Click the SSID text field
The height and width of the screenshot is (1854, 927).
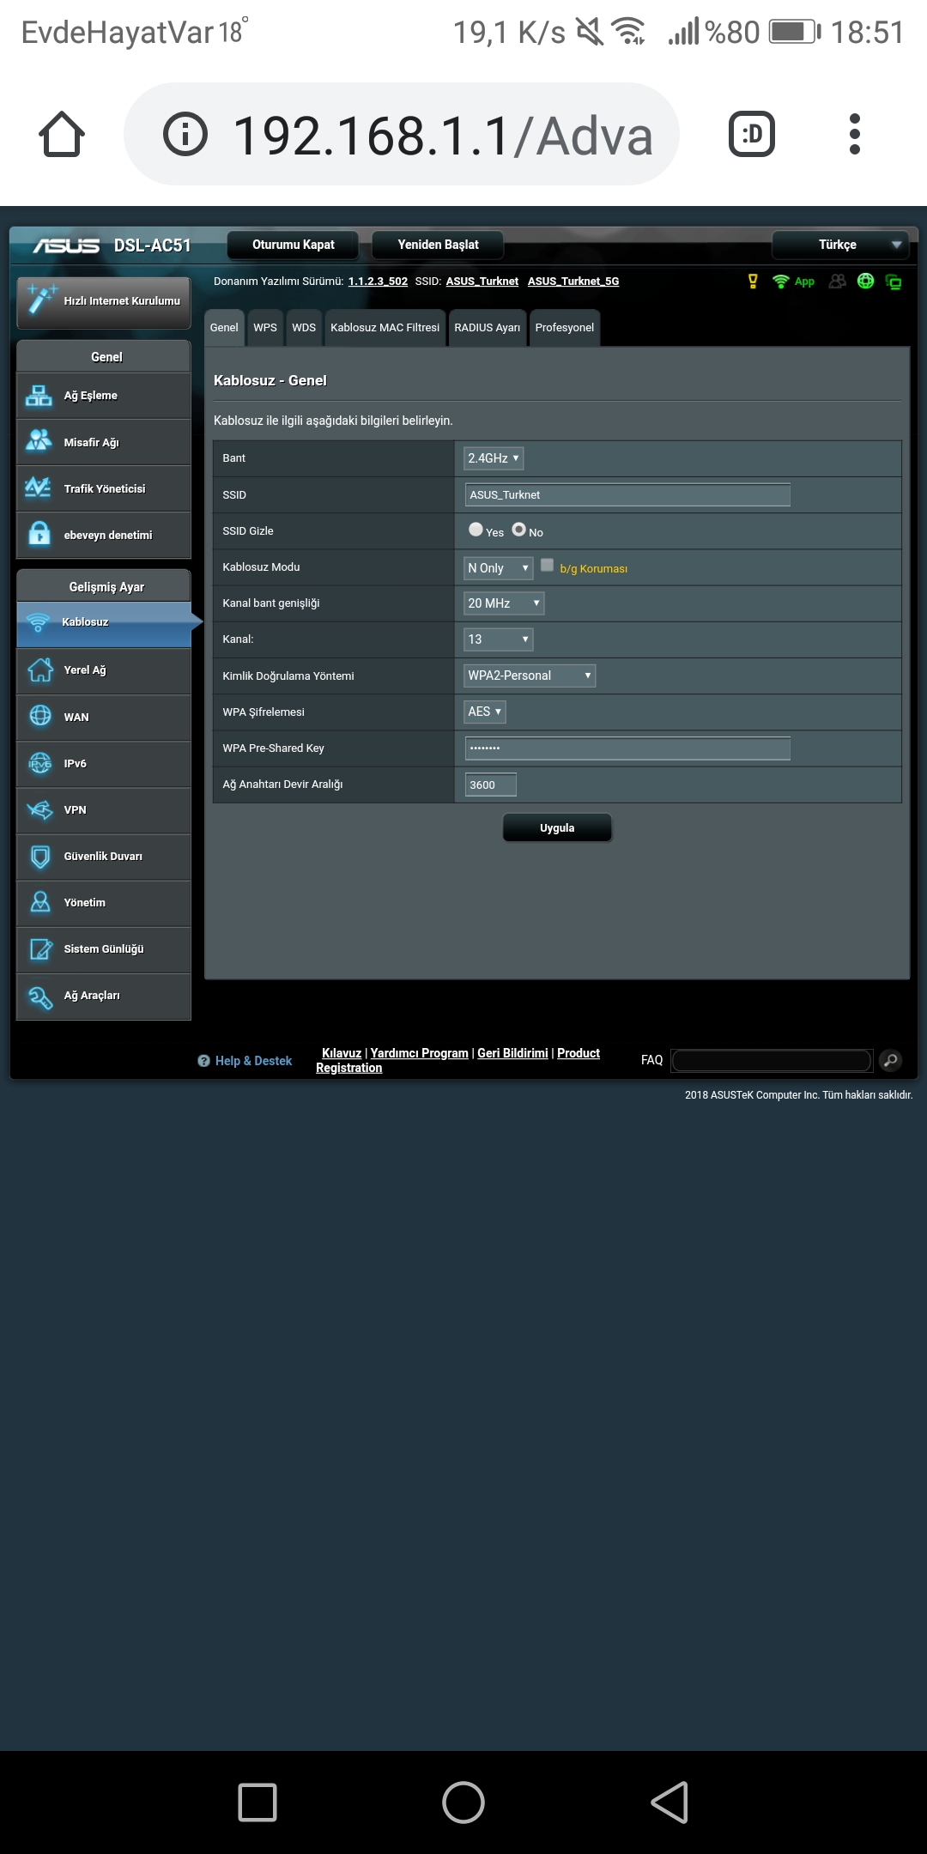(627, 494)
